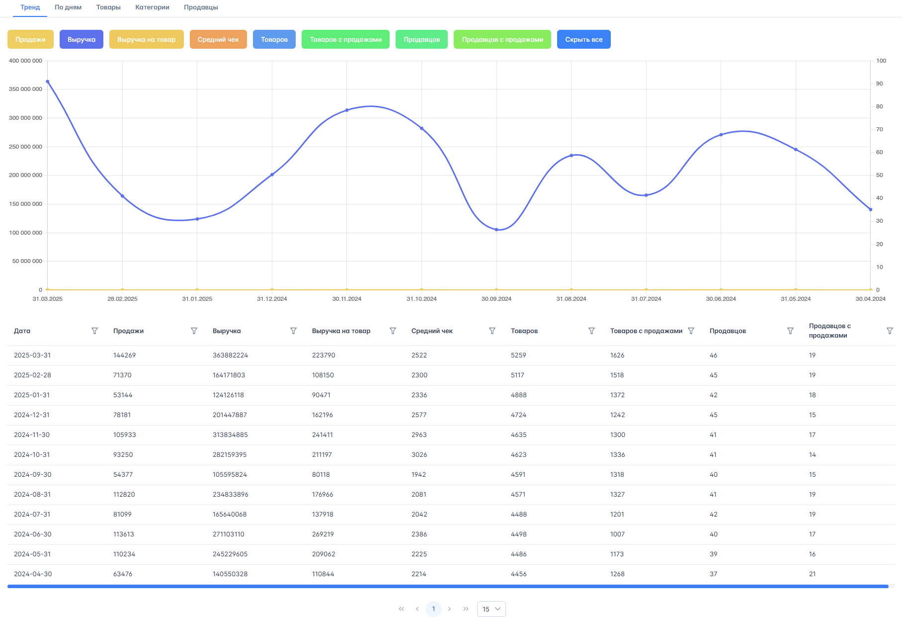Expand the page size dropdown showing 15
Viewport: 903px width, 617px height.
491,609
